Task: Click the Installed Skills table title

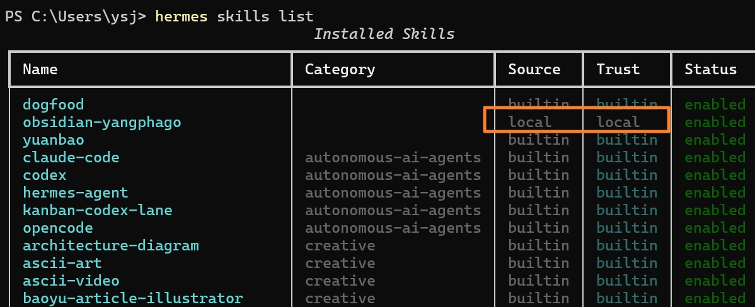Action: [x=384, y=34]
